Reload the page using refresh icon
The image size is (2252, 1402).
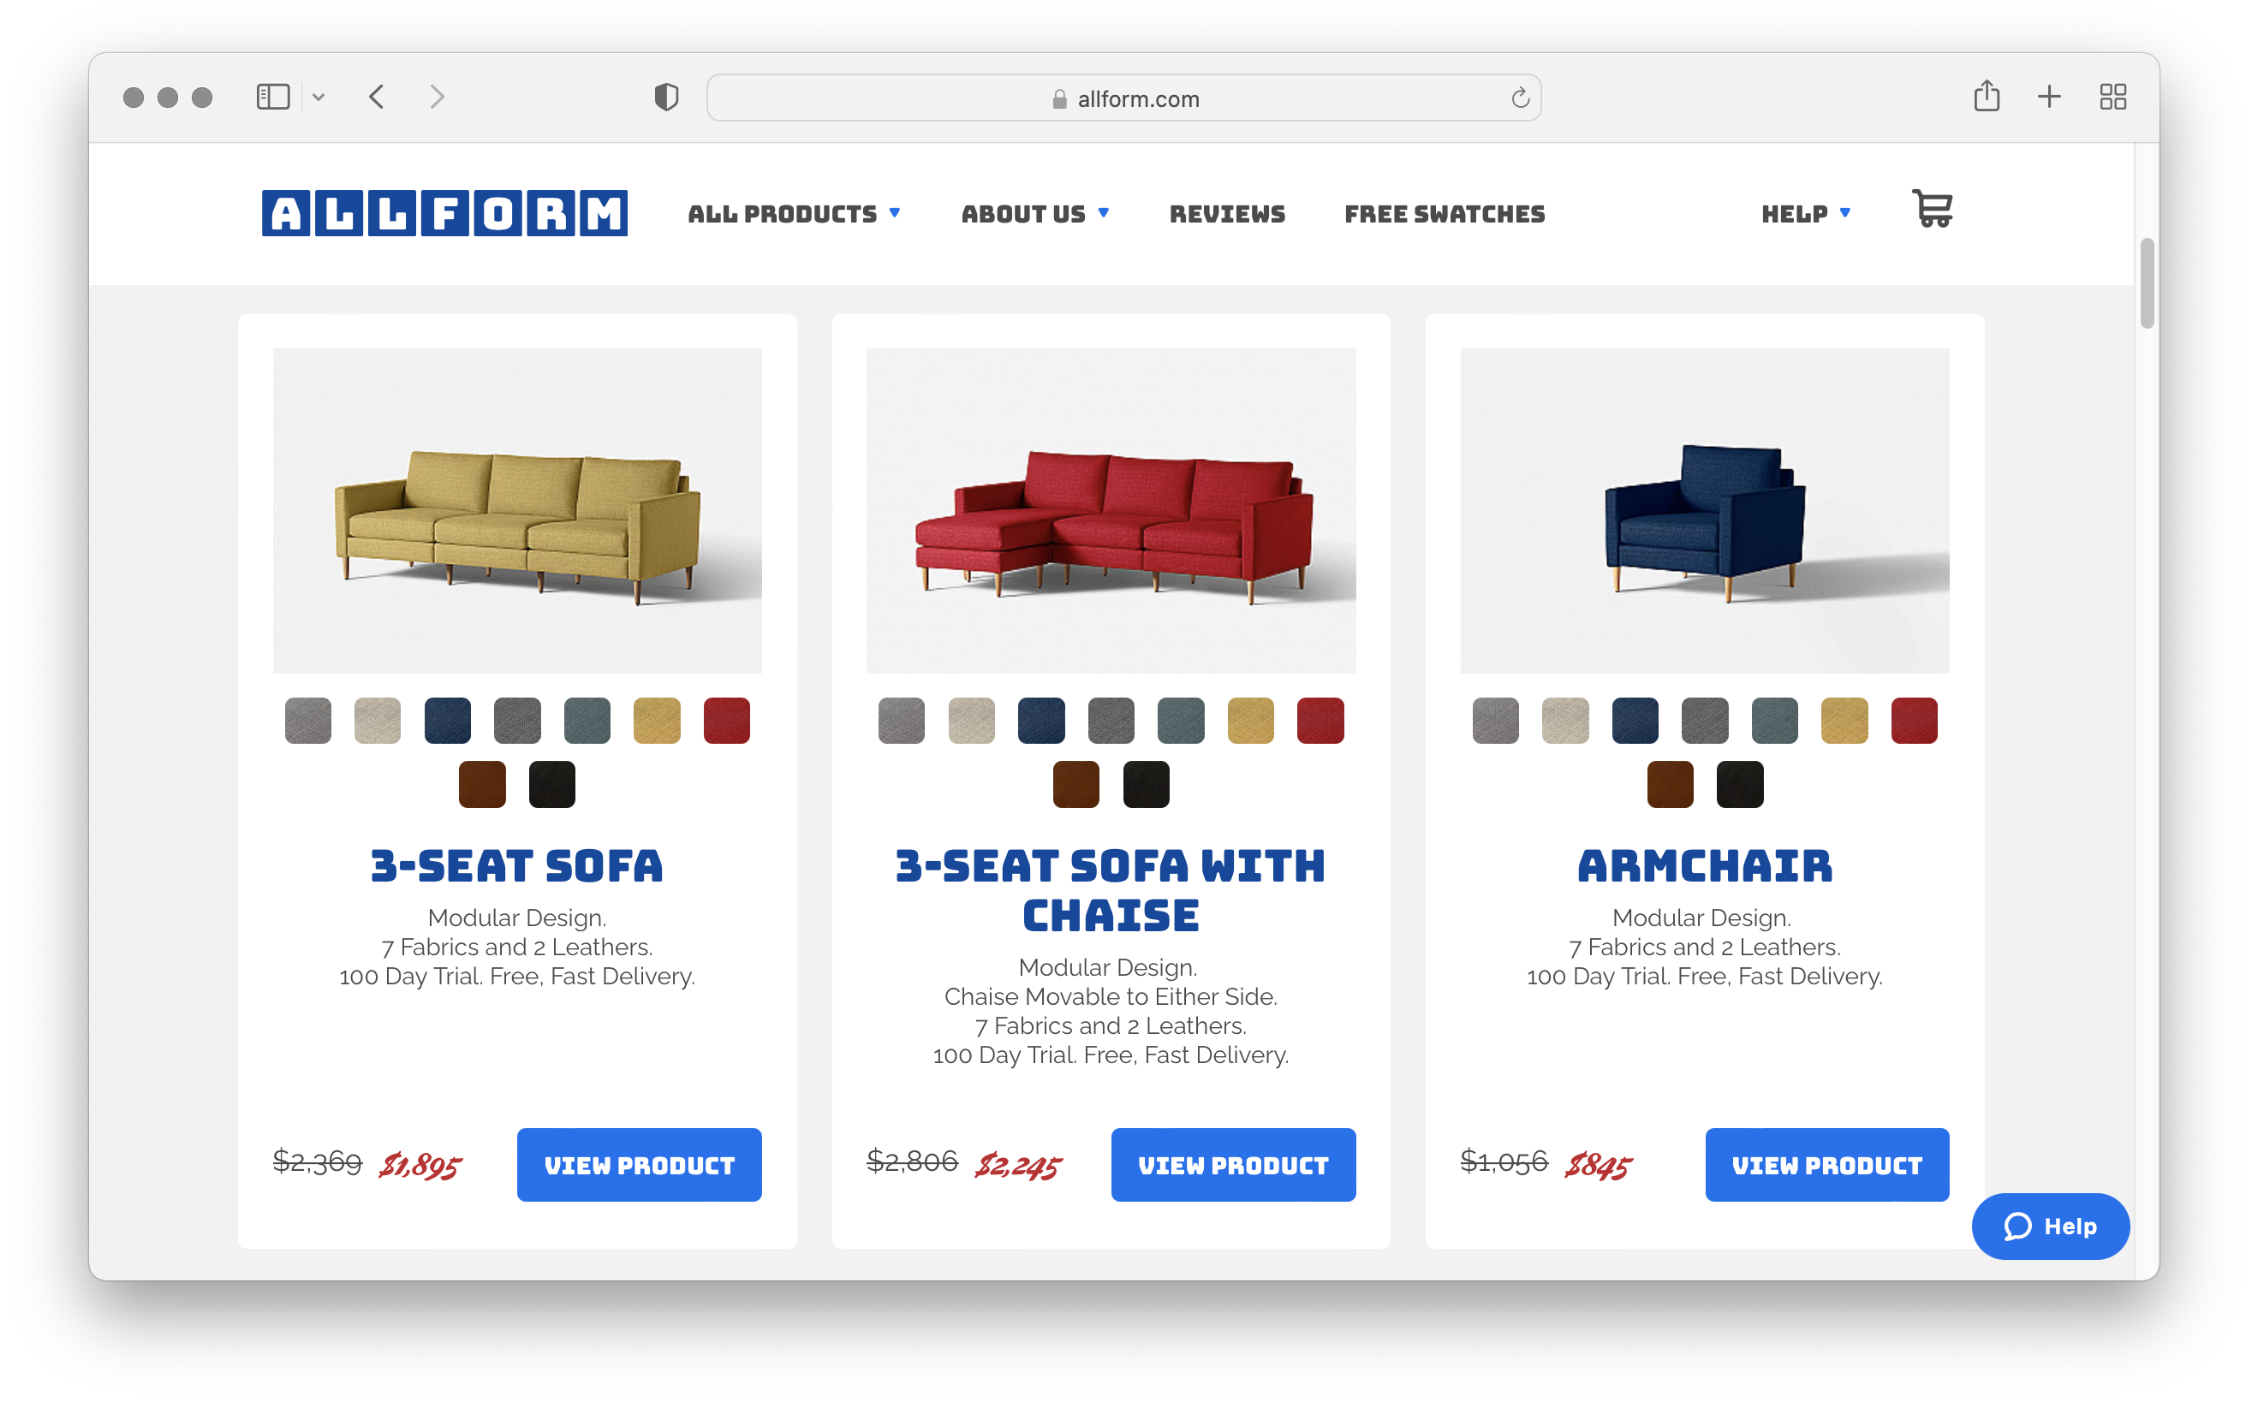(1519, 98)
